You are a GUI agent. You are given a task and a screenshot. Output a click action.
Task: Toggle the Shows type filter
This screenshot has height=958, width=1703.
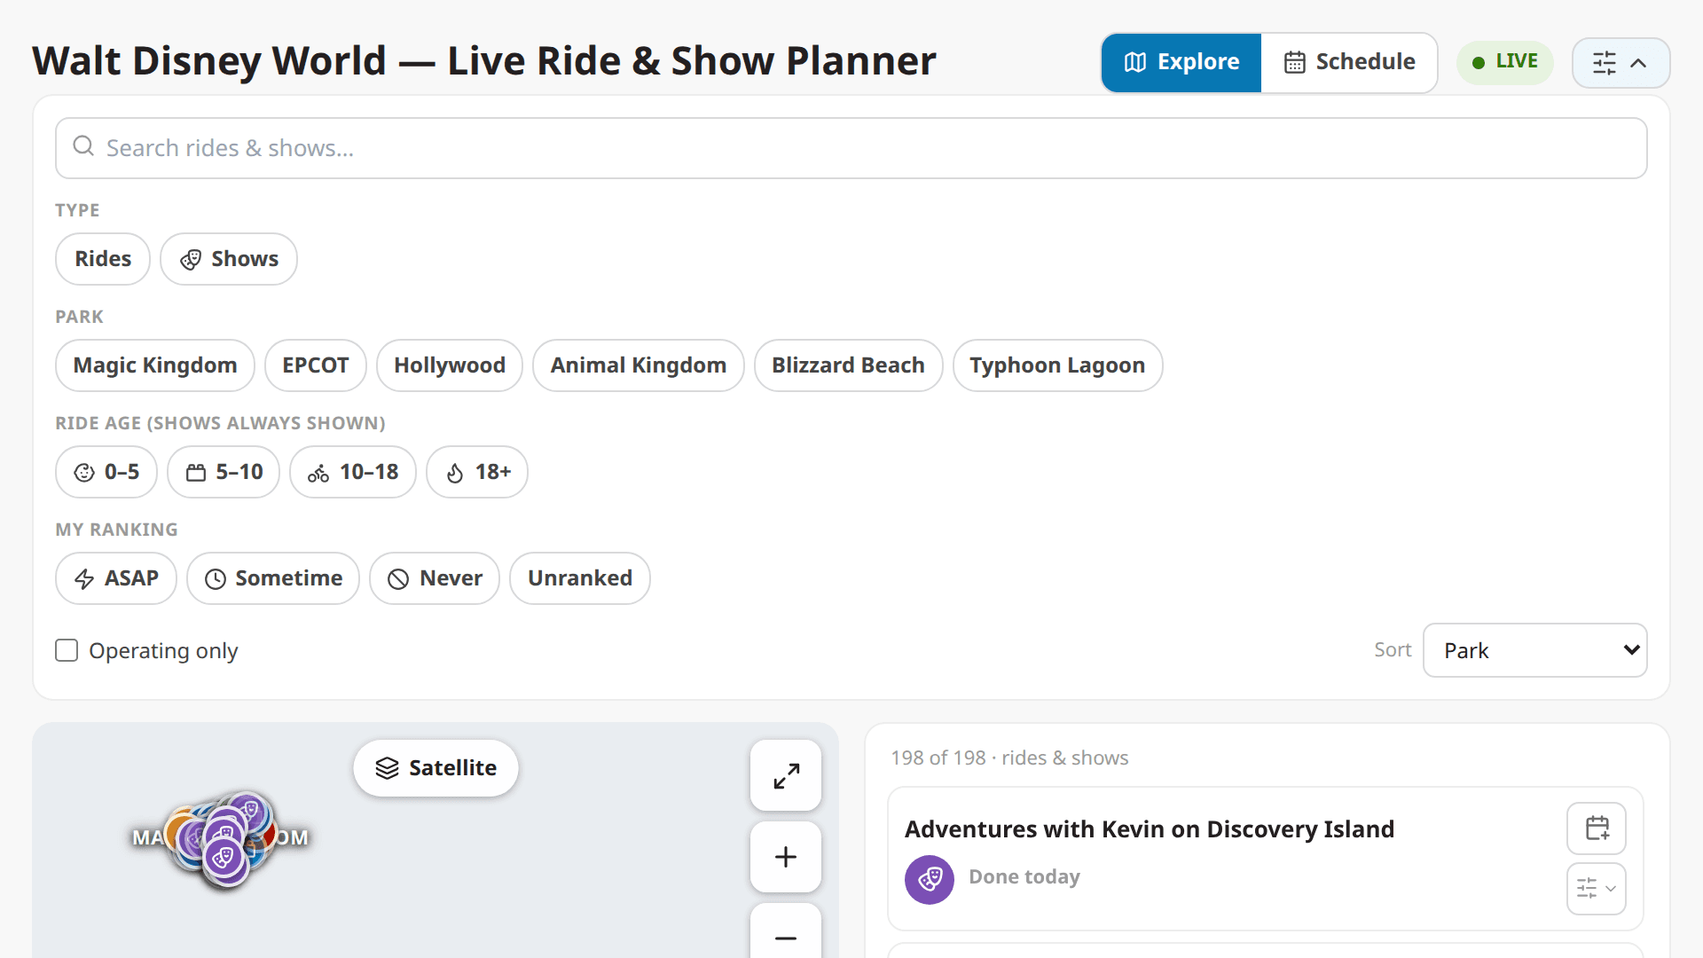[x=229, y=259]
